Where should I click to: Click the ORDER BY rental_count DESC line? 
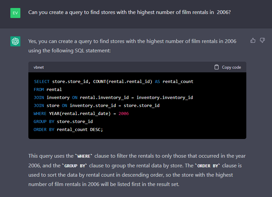point(68,130)
